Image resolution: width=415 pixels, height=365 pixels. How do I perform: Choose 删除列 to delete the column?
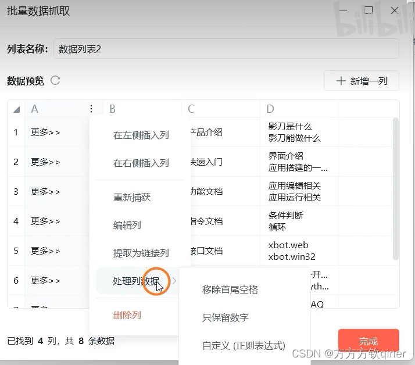(x=127, y=315)
